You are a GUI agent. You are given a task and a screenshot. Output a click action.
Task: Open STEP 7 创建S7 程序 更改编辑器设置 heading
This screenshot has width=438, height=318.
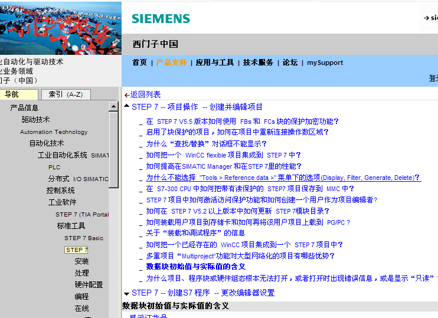[203, 293]
